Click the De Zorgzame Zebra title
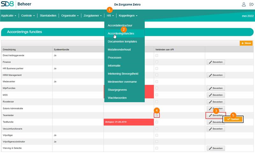Screen dimensions: 255x153 pos(127,5)
